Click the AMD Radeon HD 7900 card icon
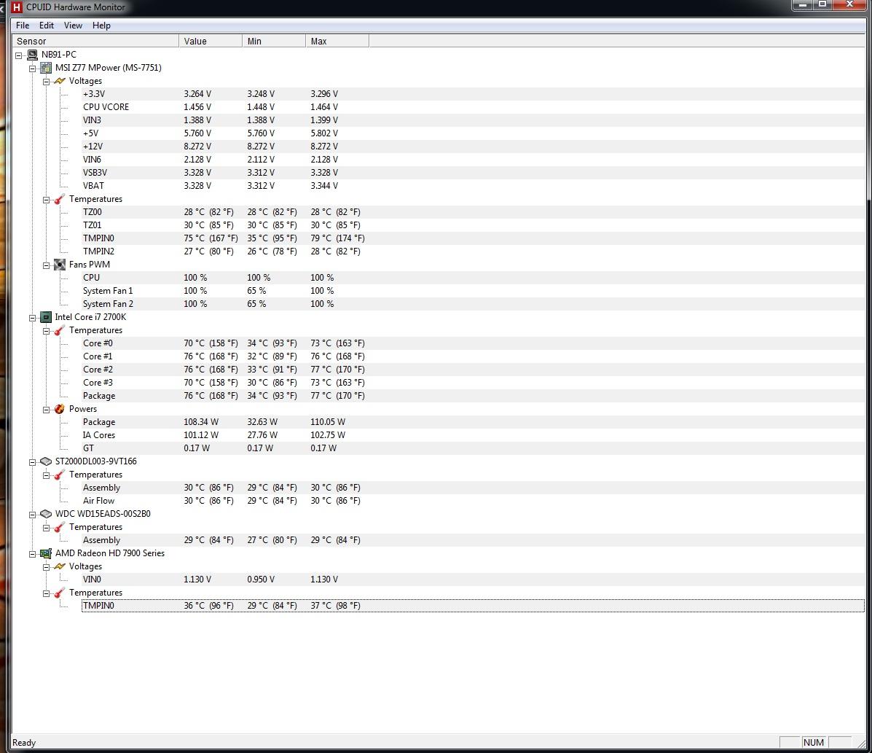The image size is (872, 753). pos(46,553)
